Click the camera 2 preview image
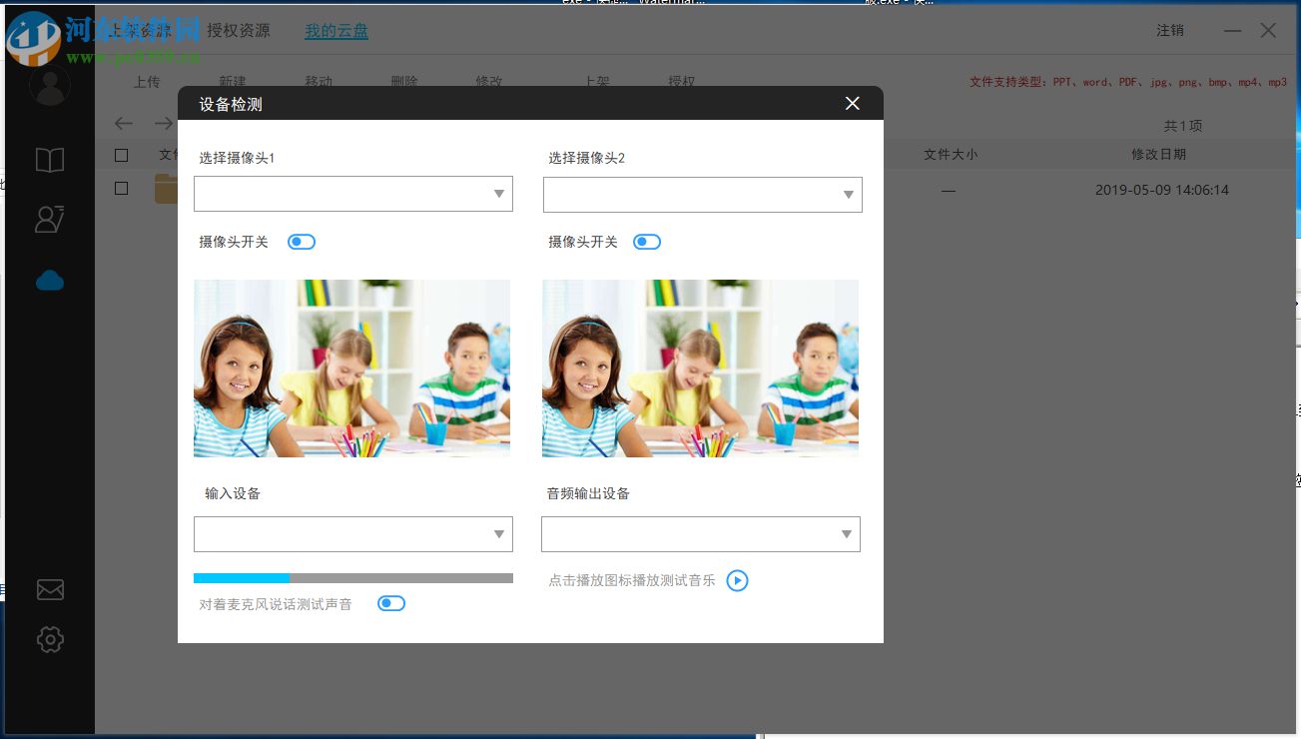Image resolution: width=1301 pixels, height=739 pixels. coord(700,369)
